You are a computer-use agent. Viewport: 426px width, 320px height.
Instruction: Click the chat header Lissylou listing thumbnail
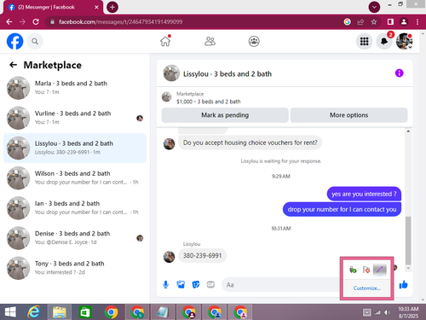[171, 73]
